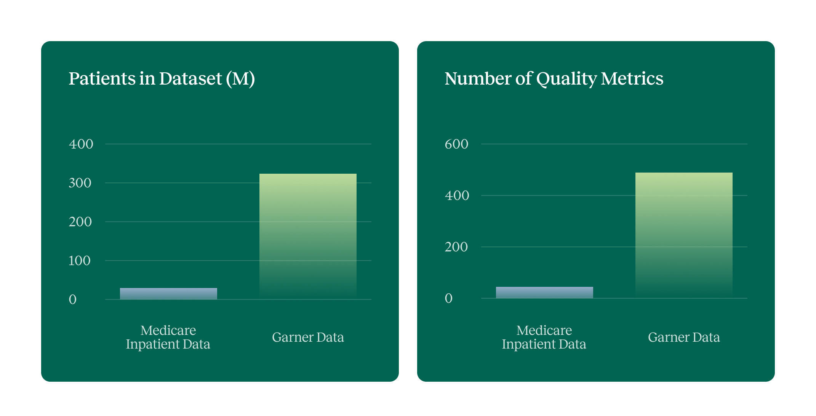Image resolution: width=816 pixels, height=416 pixels.
Task: Select the Medicare Inpatient Data bar on left chart
Action: (168, 293)
